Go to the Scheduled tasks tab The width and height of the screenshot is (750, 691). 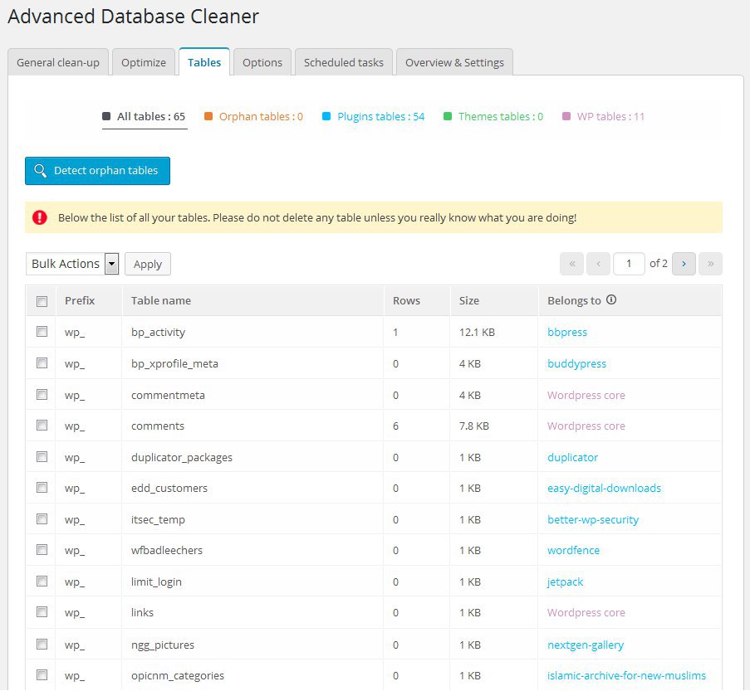pyautogui.click(x=343, y=62)
